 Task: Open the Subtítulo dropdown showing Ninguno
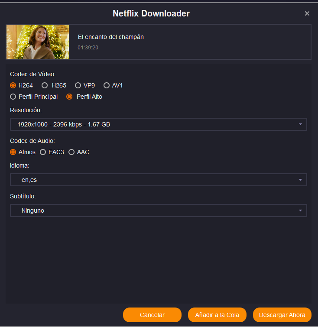(159, 210)
